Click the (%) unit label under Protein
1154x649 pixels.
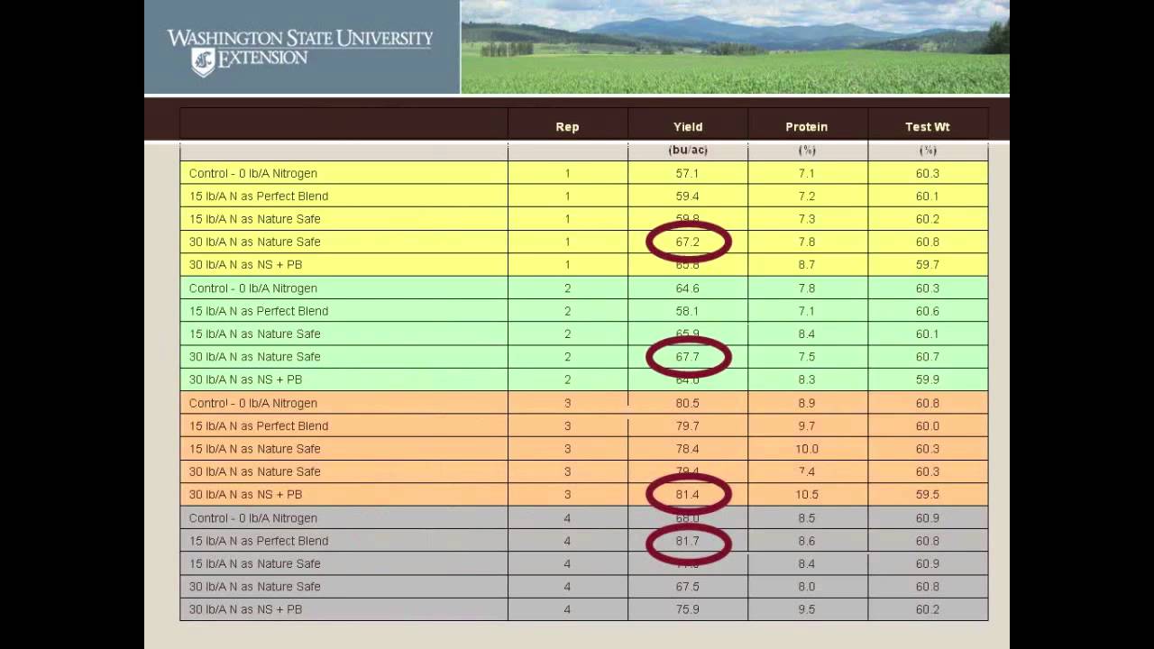(807, 151)
